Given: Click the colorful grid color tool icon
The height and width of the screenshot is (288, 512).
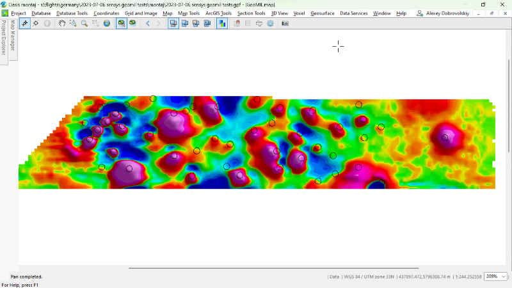Looking at the screenshot, I should pos(222,23).
